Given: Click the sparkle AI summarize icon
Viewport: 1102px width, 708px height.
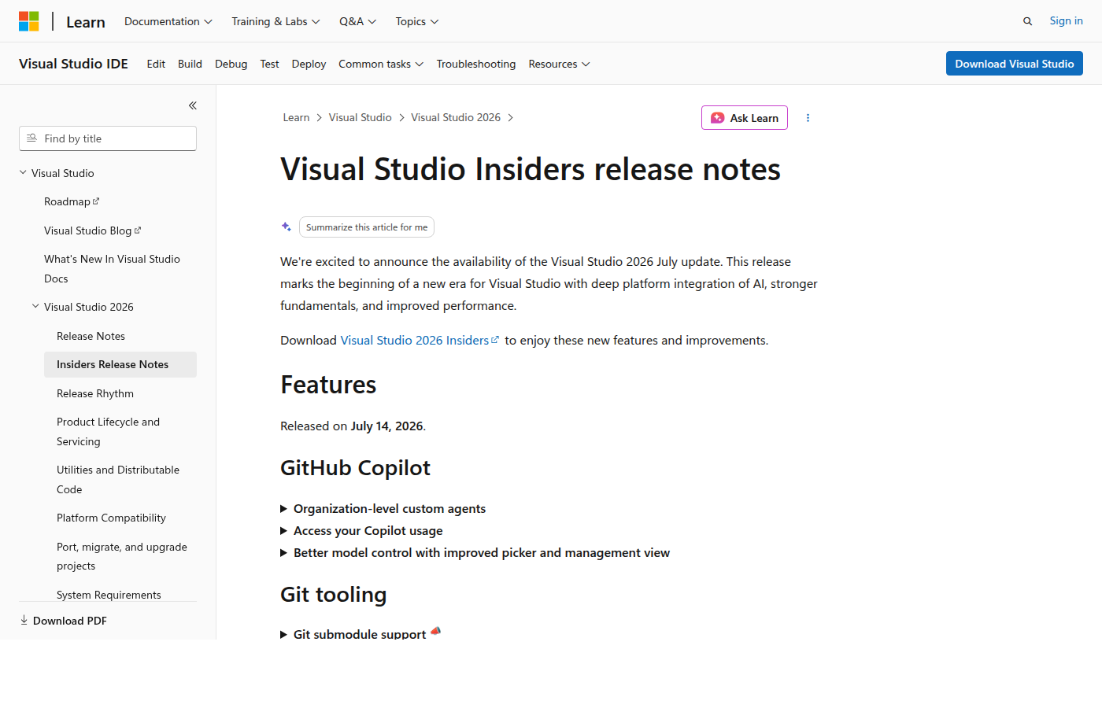Looking at the screenshot, I should [287, 227].
